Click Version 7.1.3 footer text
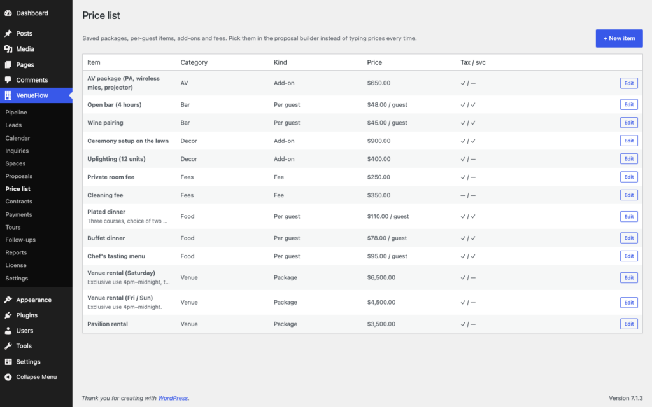 pos(626,398)
